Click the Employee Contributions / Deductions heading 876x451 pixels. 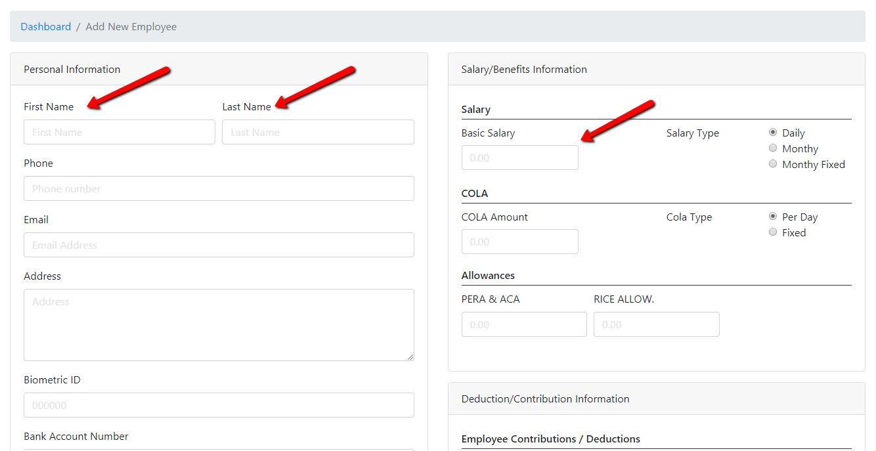click(x=551, y=439)
